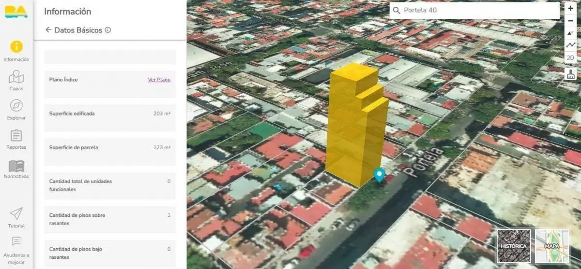This screenshot has width=581, height=269.
Task: Open the Explorar compass section
Action: [x=16, y=110]
